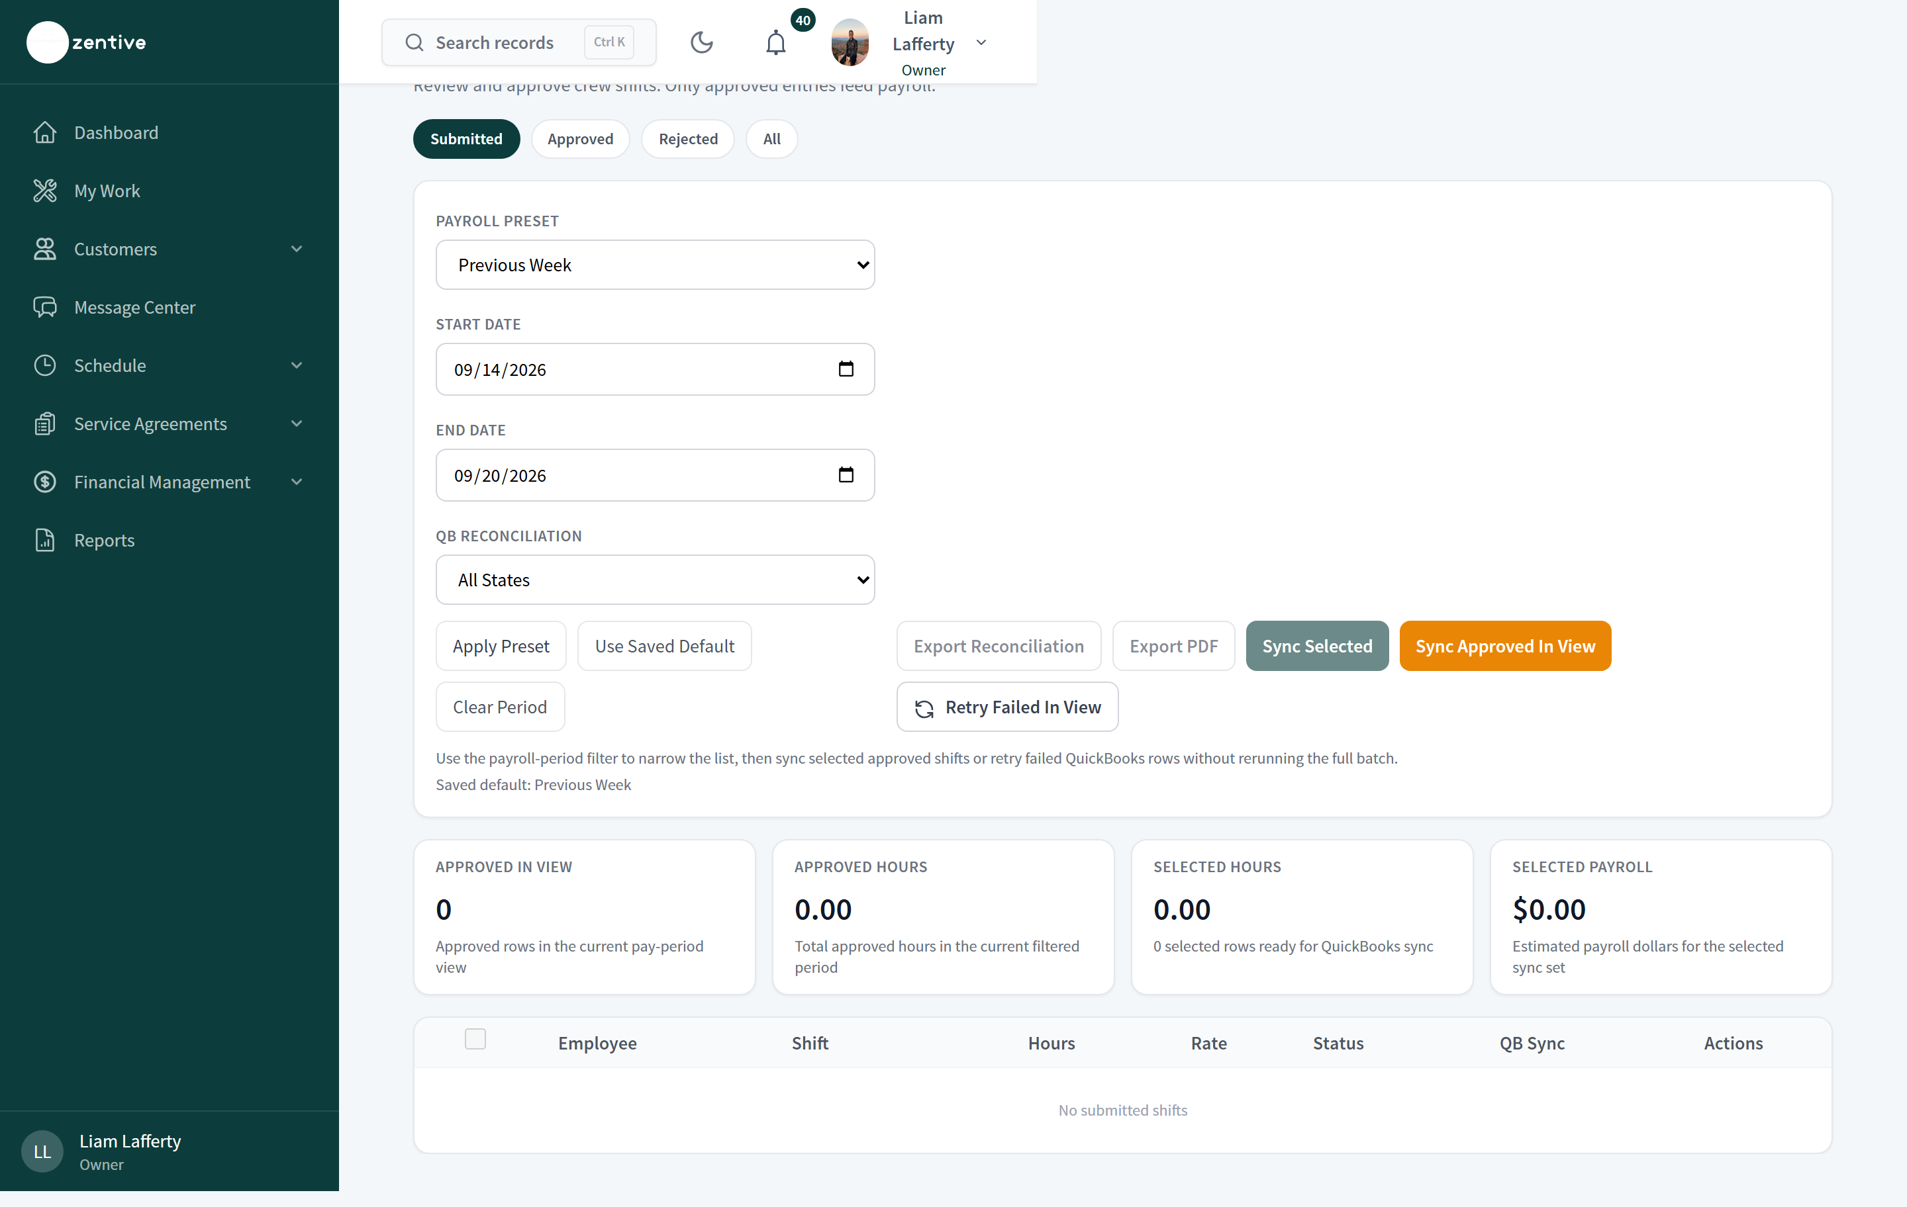
Task: Open notifications with the bell icon
Action: pyautogui.click(x=776, y=42)
